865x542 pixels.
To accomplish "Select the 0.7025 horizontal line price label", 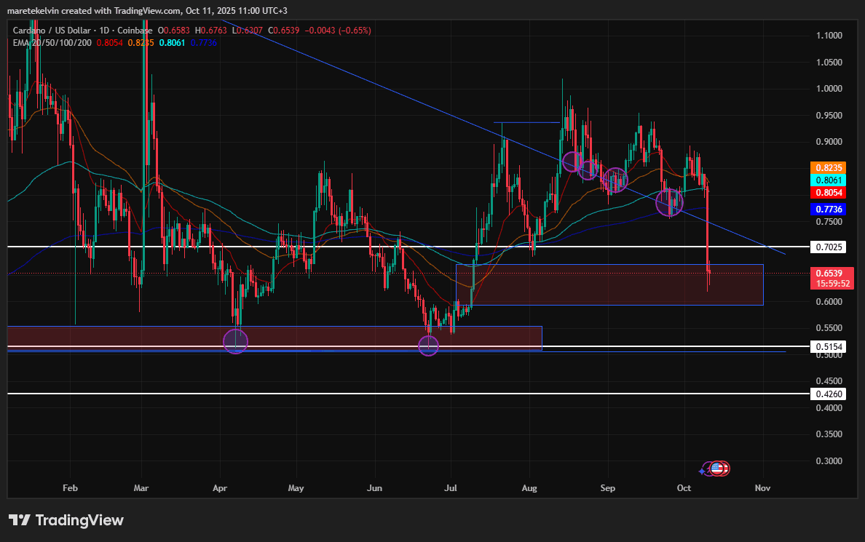I will [x=828, y=247].
